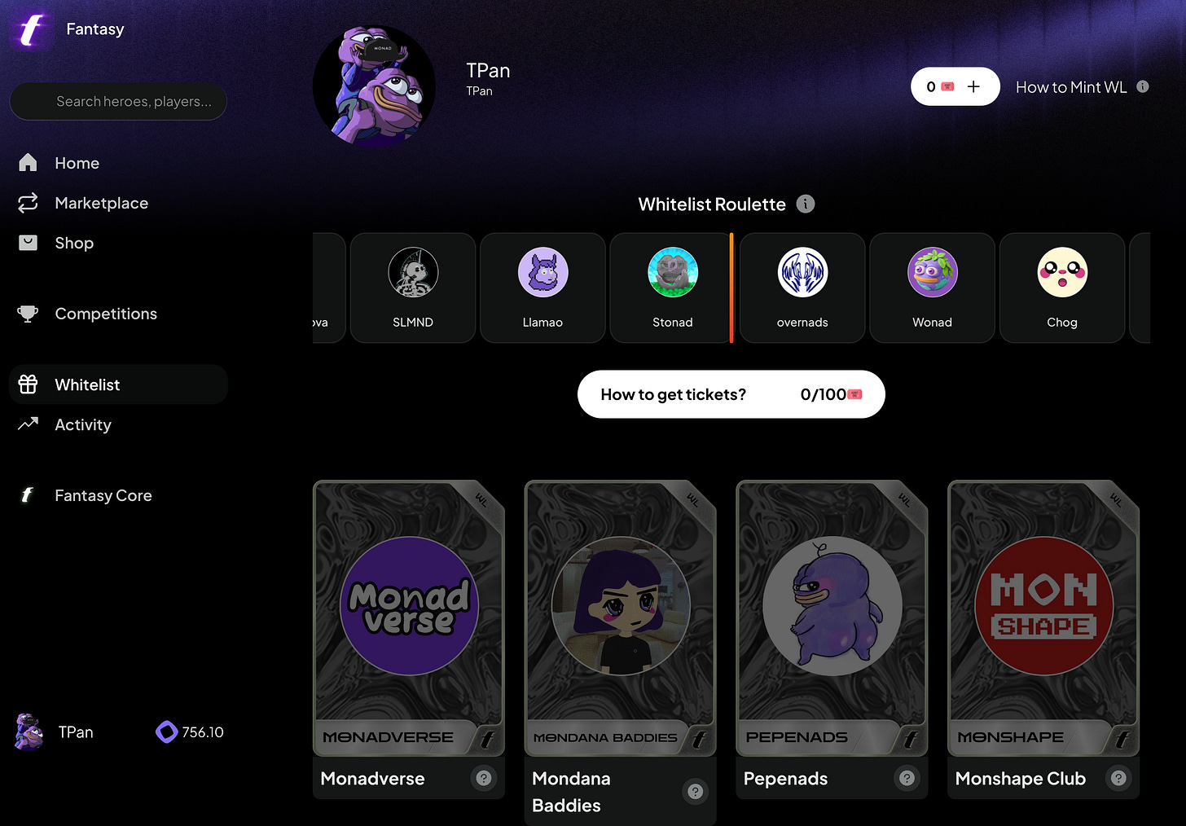This screenshot has width=1186, height=826.
Task: Open the How to Mint WL link
Action: pyautogui.click(x=1071, y=87)
